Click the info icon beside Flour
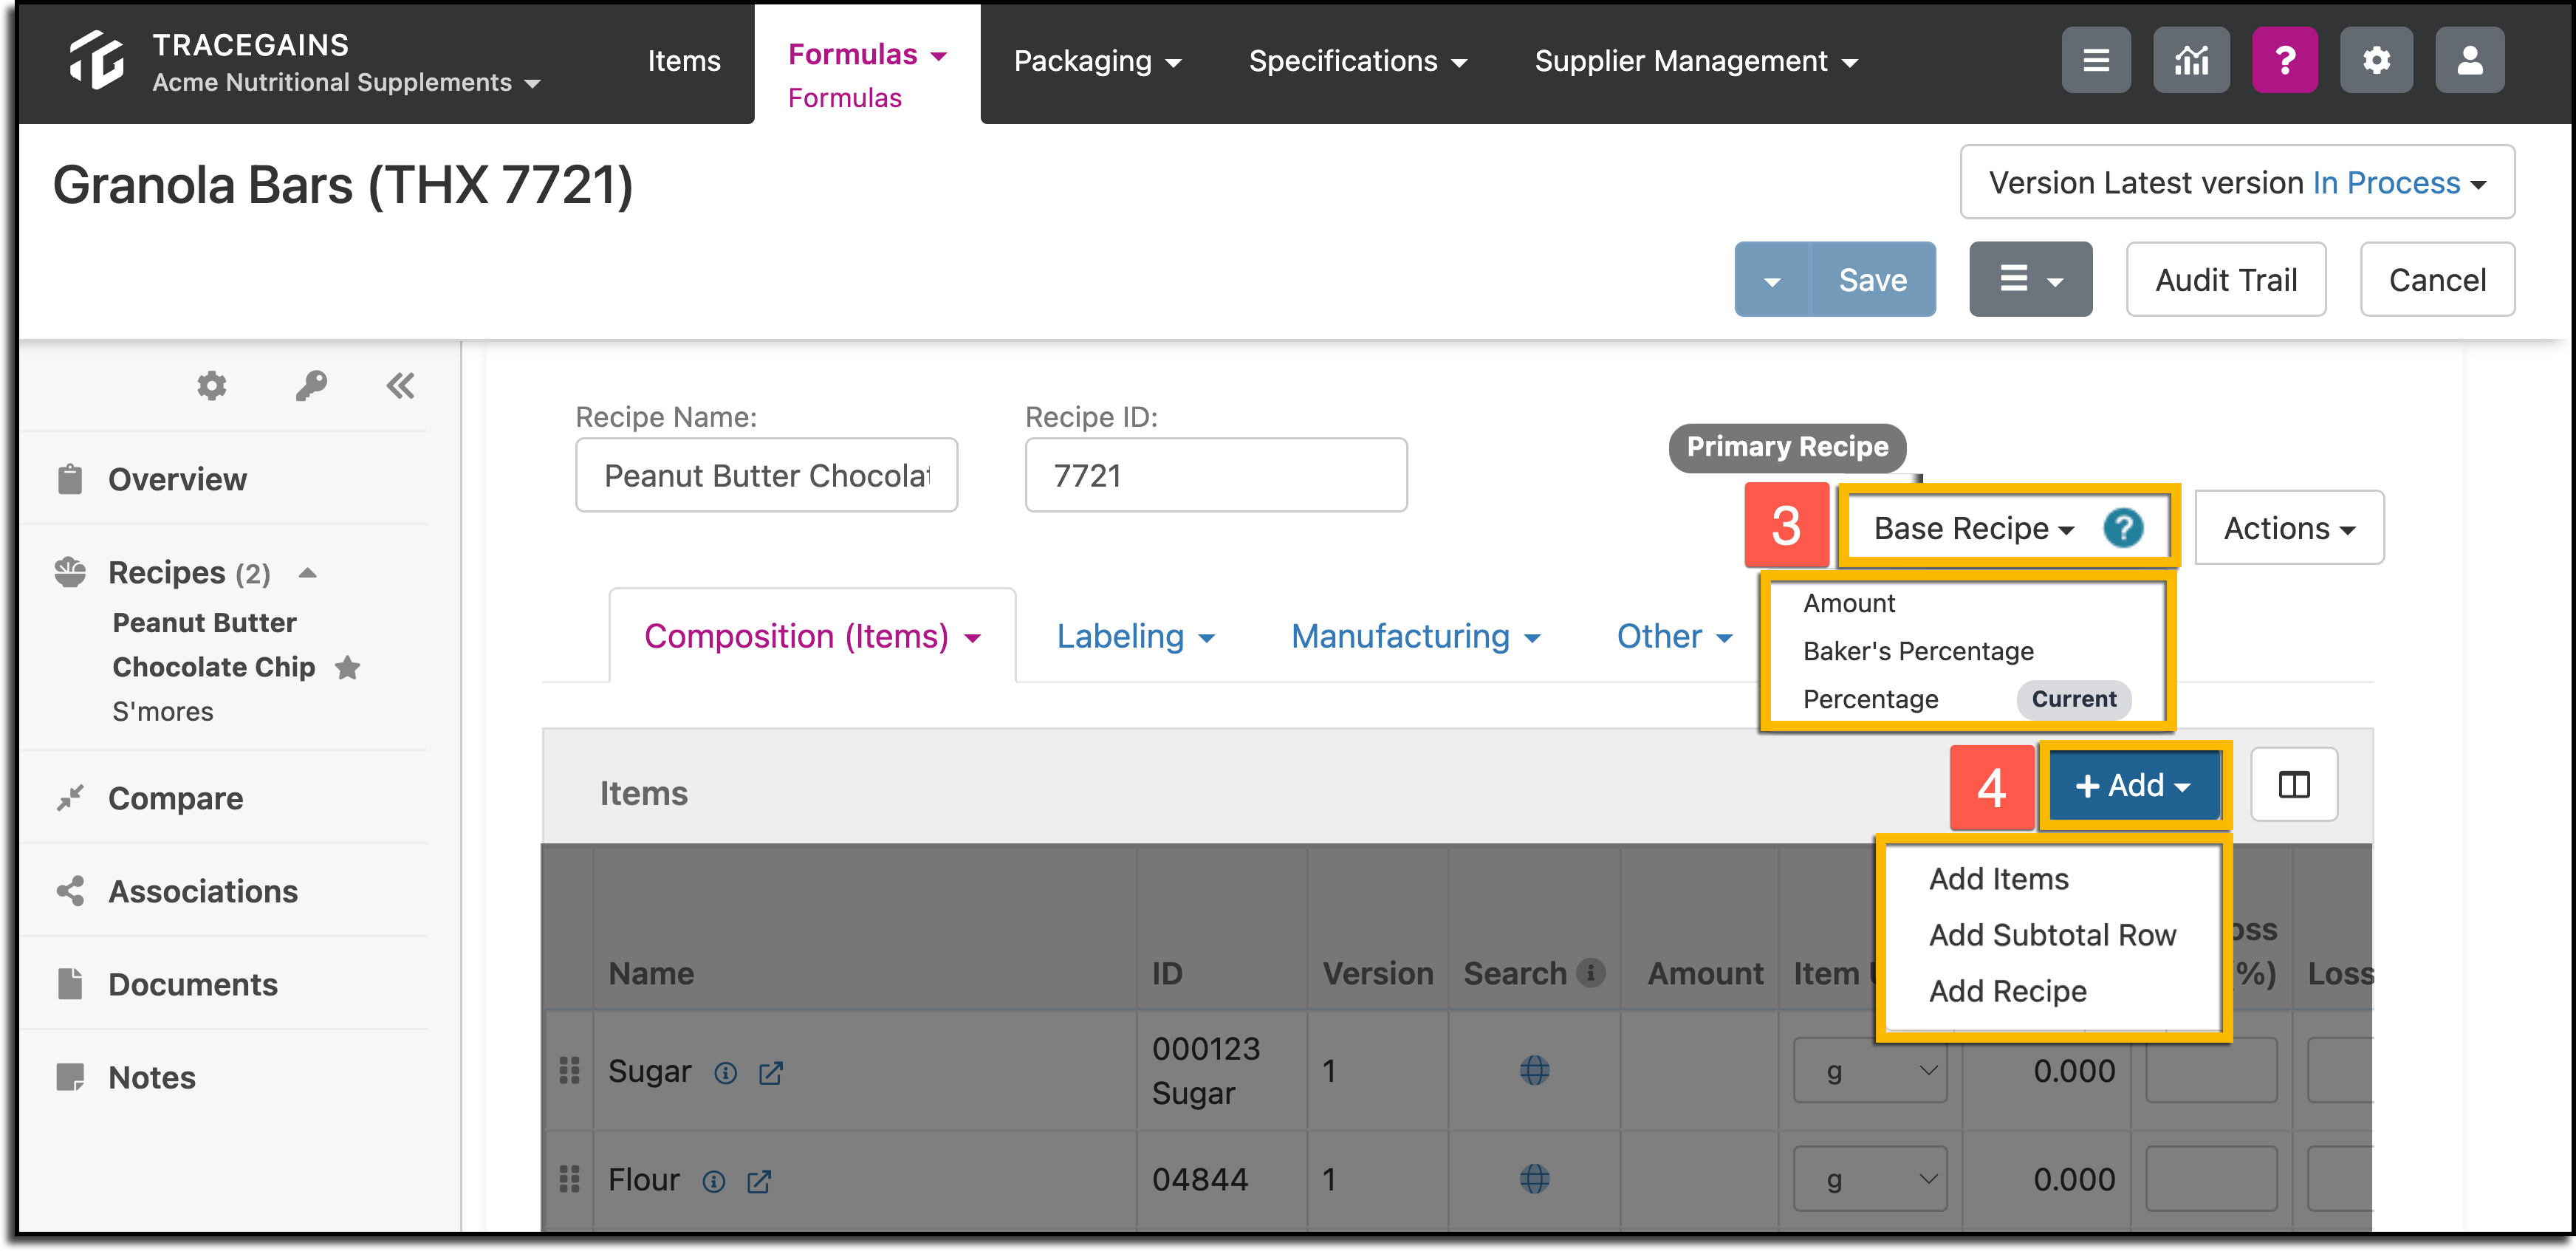The height and width of the screenshot is (1251, 2576). (713, 1182)
